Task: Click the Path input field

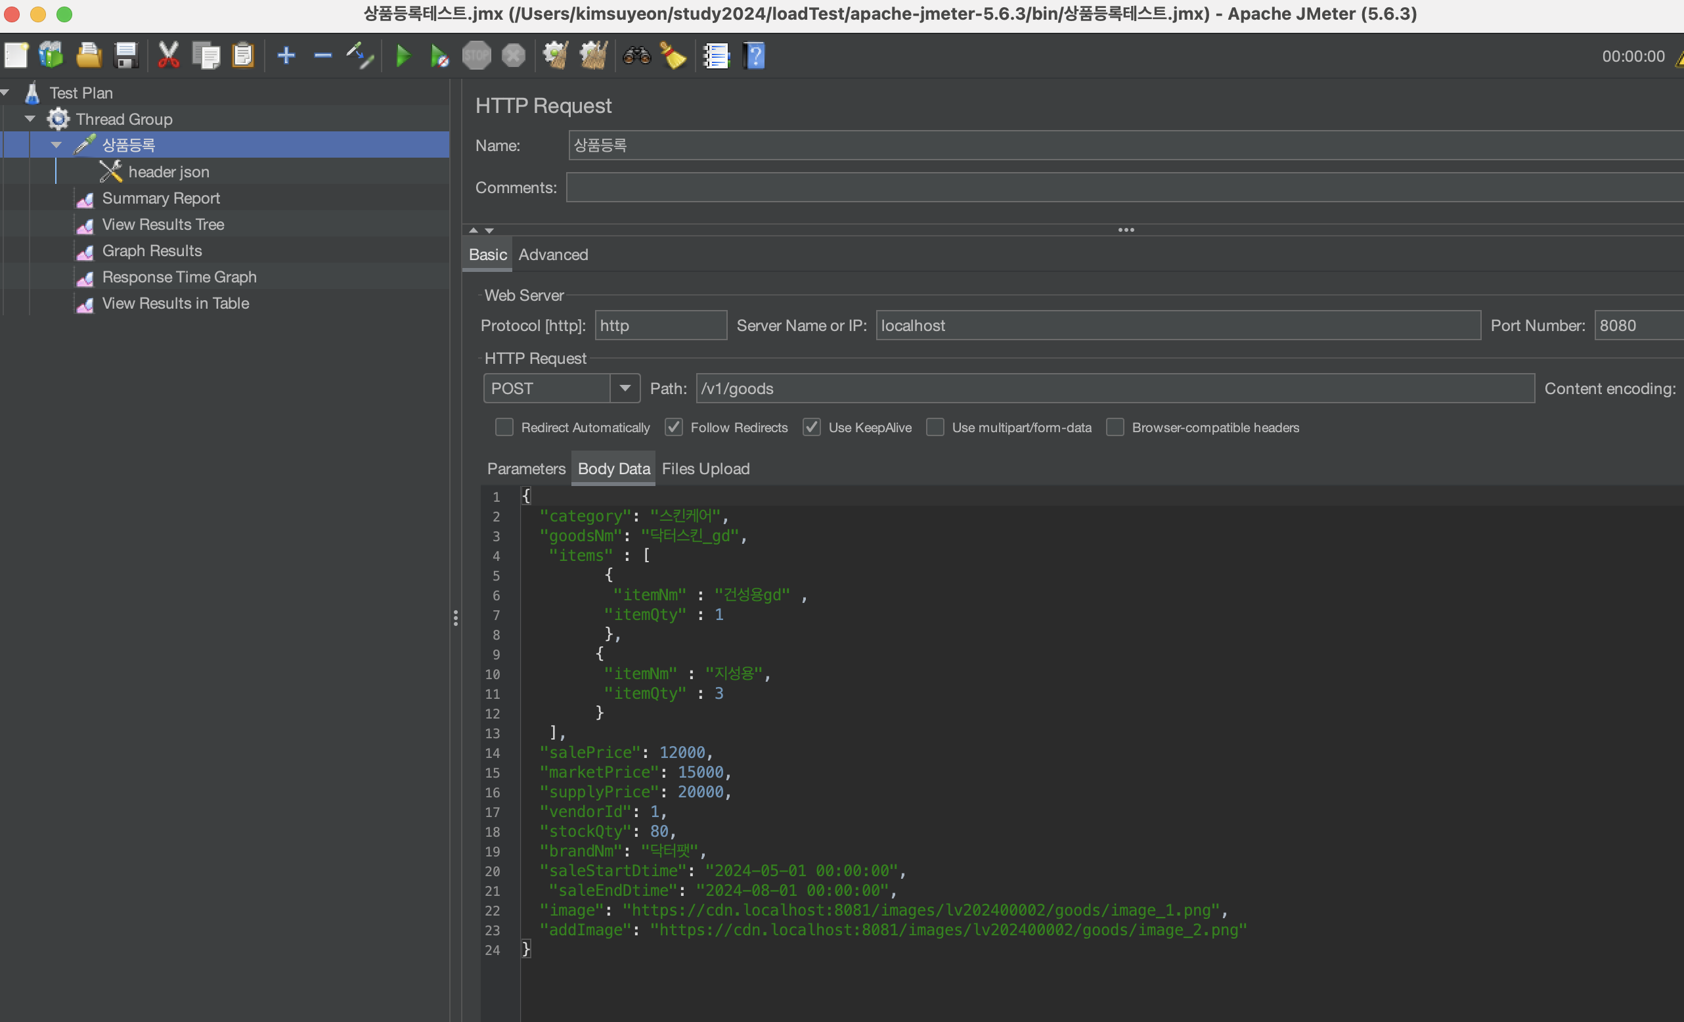Action: coord(1115,388)
